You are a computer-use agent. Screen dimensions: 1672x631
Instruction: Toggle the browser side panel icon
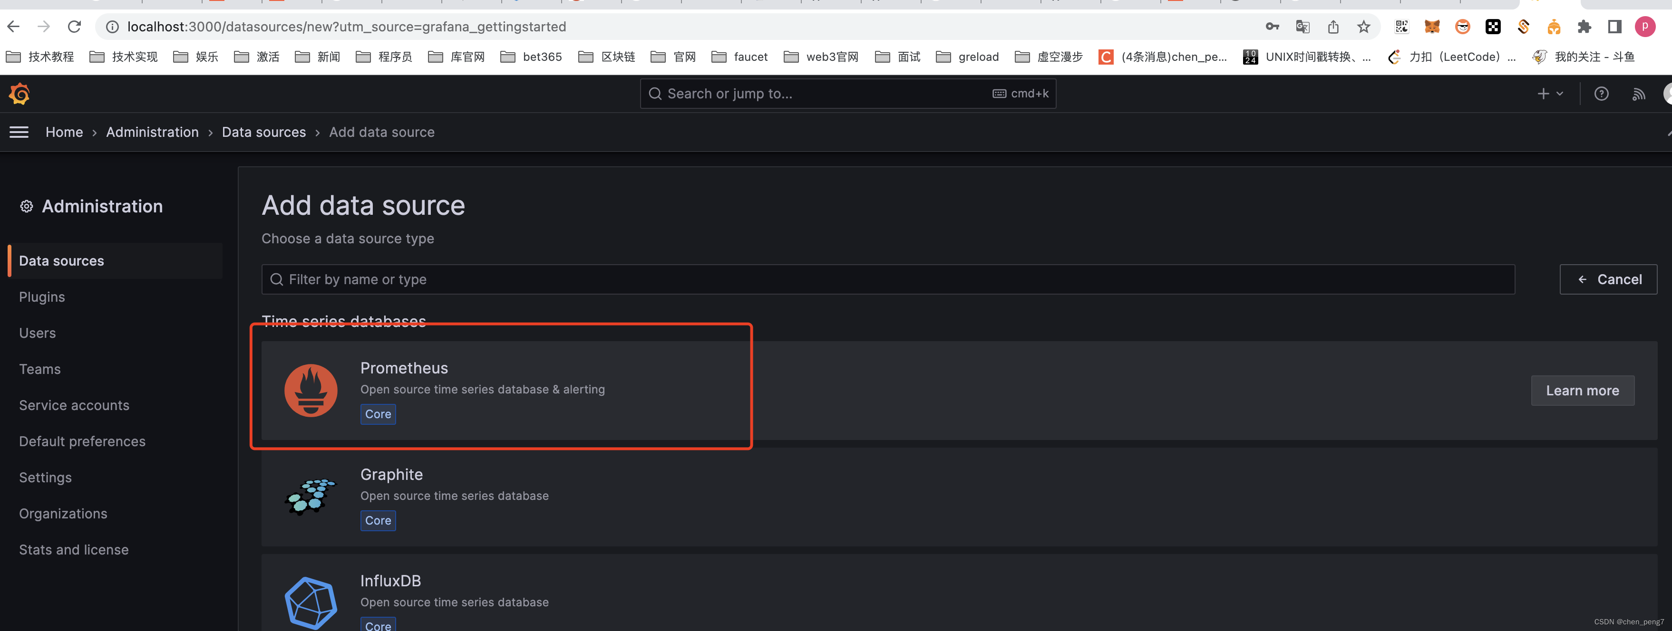click(1615, 27)
